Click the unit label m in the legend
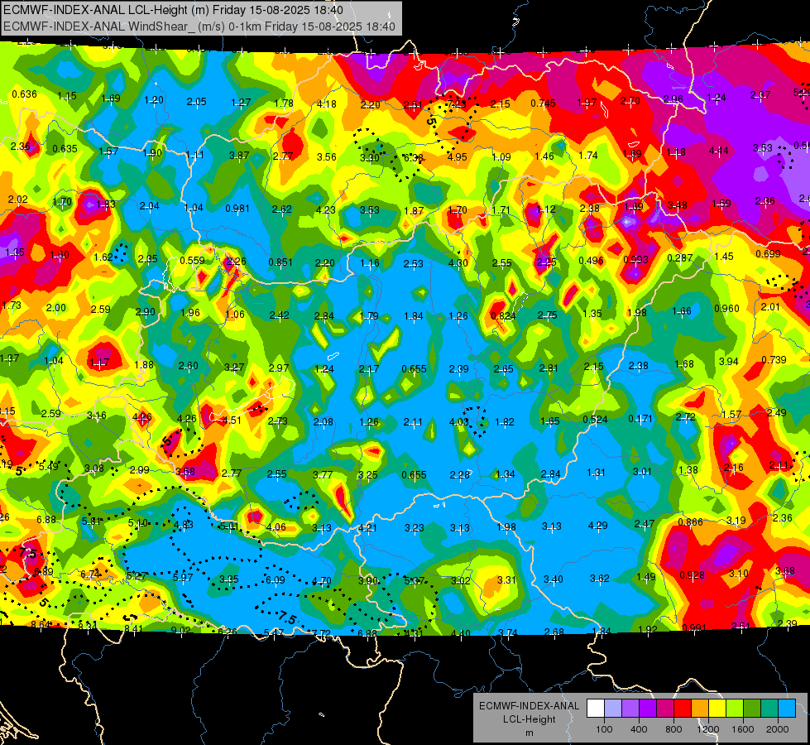 529,733
